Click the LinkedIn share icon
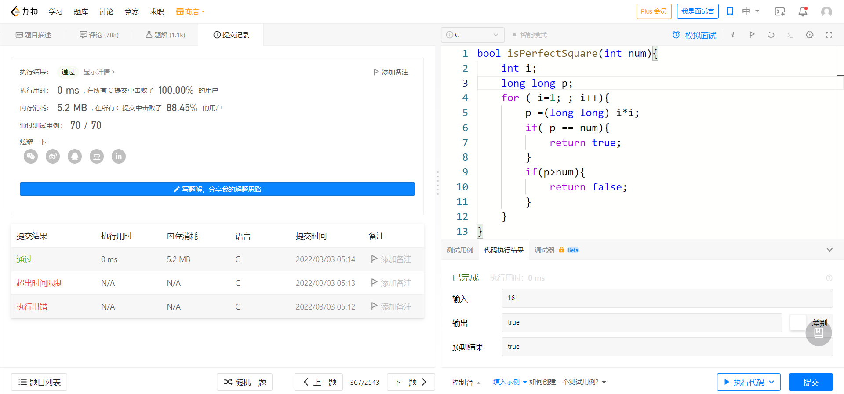 pyautogui.click(x=119, y=156)
